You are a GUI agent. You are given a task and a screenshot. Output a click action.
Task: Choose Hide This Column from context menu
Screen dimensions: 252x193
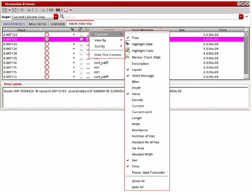point(107,55)
